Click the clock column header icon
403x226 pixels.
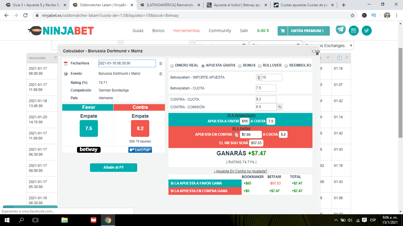click(x=339, y=58)
